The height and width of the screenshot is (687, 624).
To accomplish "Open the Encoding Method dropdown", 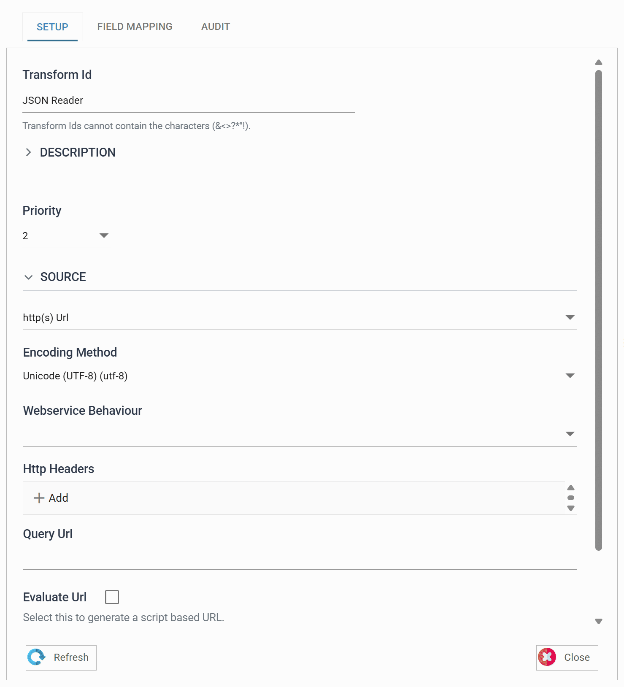I will click(x=300, y=376).
